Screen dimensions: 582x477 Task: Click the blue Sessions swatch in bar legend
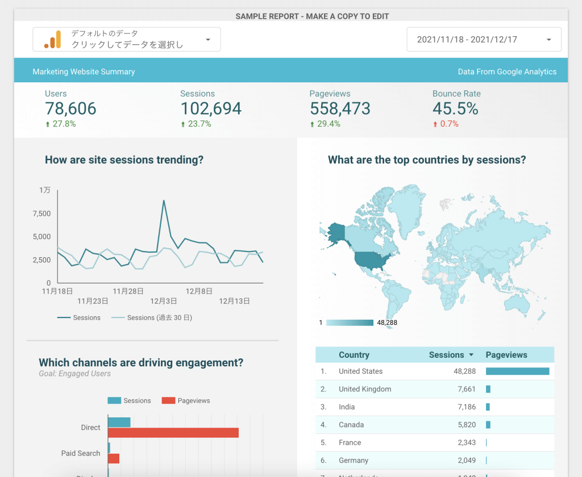pyautogui.click(x=114, y=400)
